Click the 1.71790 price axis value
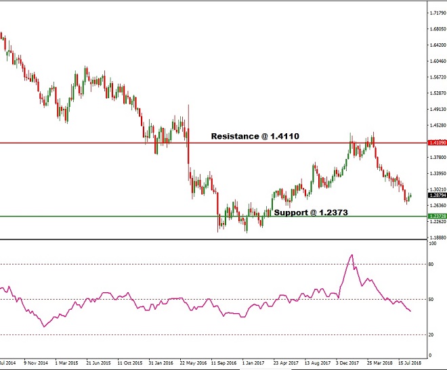447x370 pixels. [438, 13]
